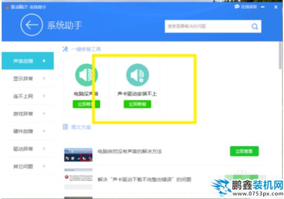Screen dimensions: 284x199
Task: Expand arrow beside 其它问题
Action: pos(44,166)
